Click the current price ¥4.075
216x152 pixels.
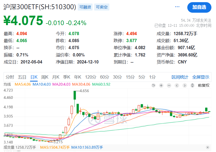[23, 21]
